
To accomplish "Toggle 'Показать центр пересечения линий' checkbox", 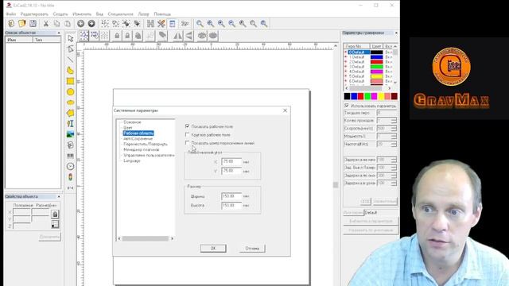I will click(188, 143).
